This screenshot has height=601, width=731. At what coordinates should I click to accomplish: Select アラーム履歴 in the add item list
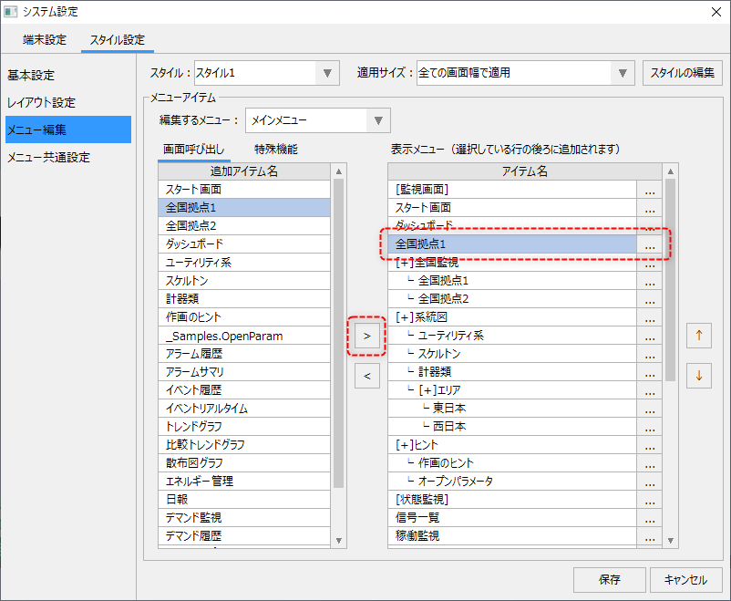195,354
